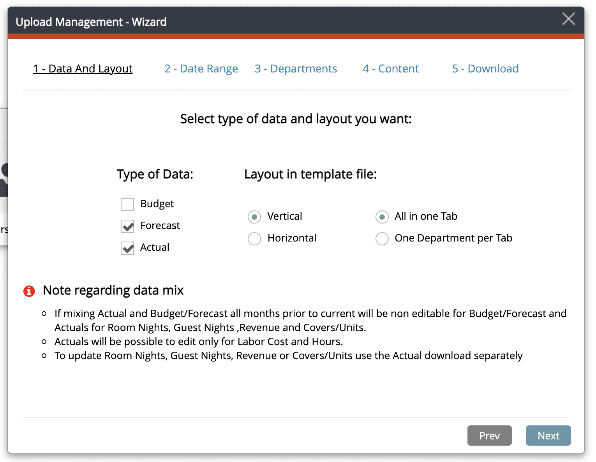Close the Upload Management wizard dialog
Screen dimensions: 596x462
[568, 19]
